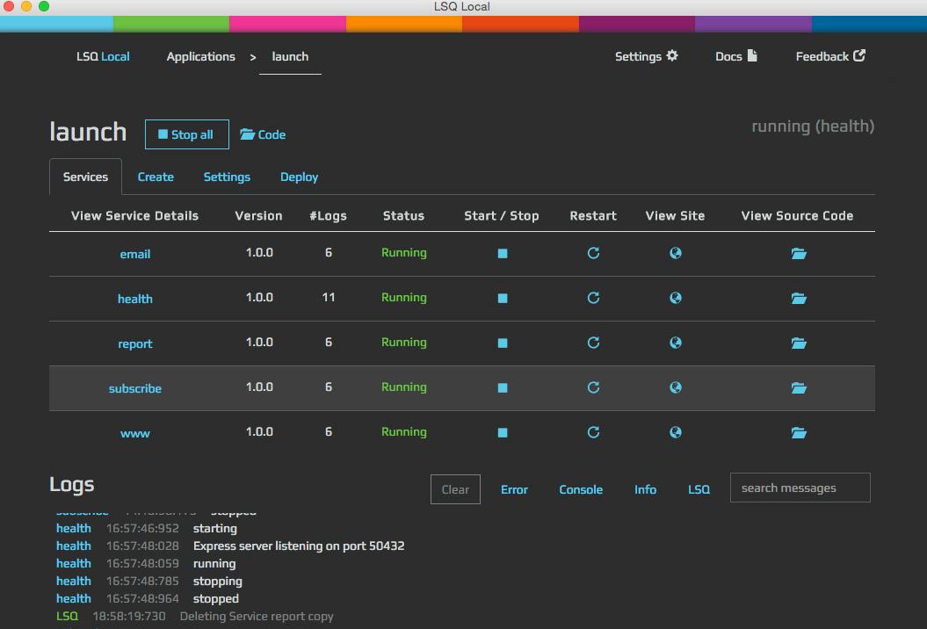The height and width of the screenshot is (629, 927).
Task: Open the Docs page
Action: coord(736,56)
